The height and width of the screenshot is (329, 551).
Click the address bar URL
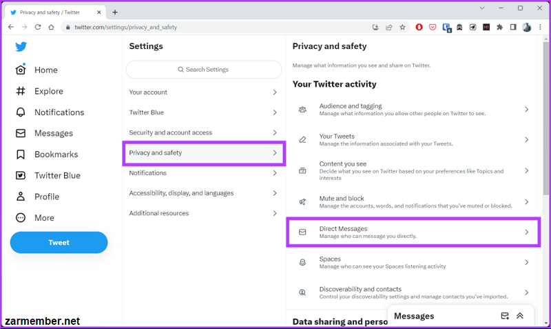[x=126, y=27]
